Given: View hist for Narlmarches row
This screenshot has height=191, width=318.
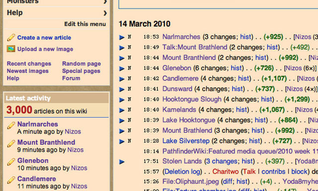Looking at the screenshot, I should tap(245, 37).
